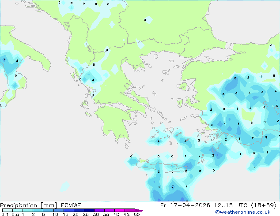The image size is (280, 216).
Task: Select the 5–10 mm legend swatch
Action: click(49, 210)
